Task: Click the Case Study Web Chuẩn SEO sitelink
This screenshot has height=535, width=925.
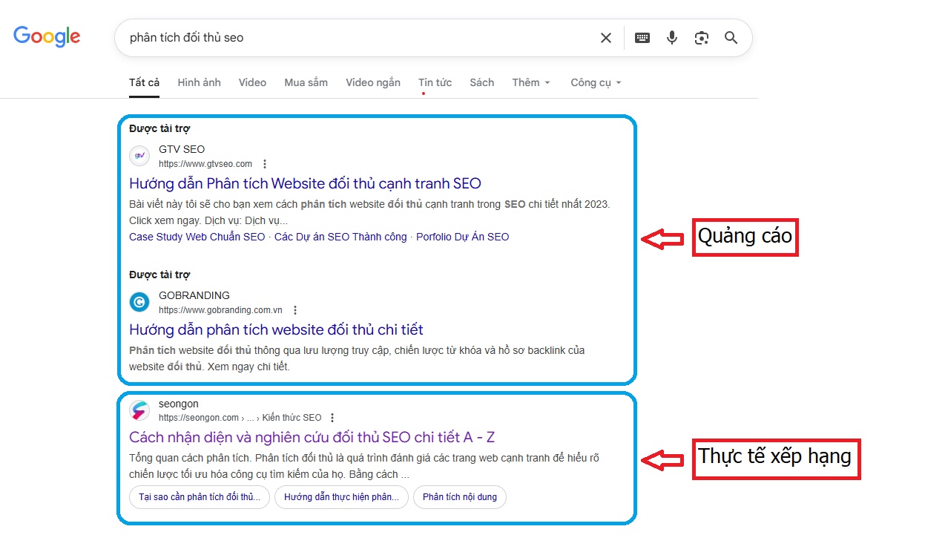Action: (x=197, y=237)
